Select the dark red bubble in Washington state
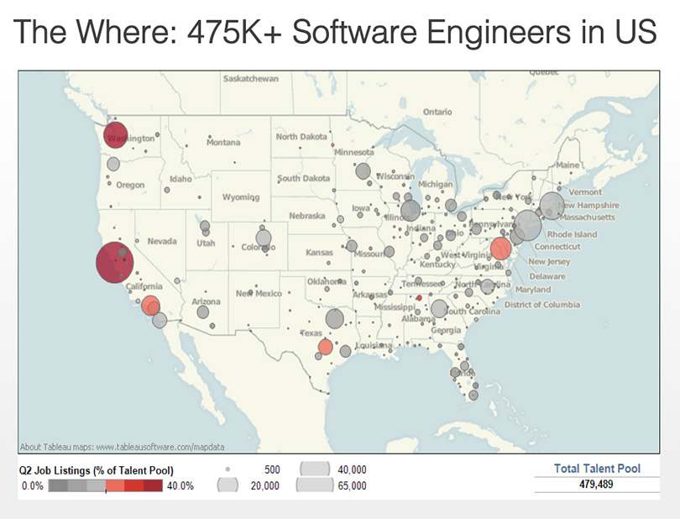 pos(115,135)
